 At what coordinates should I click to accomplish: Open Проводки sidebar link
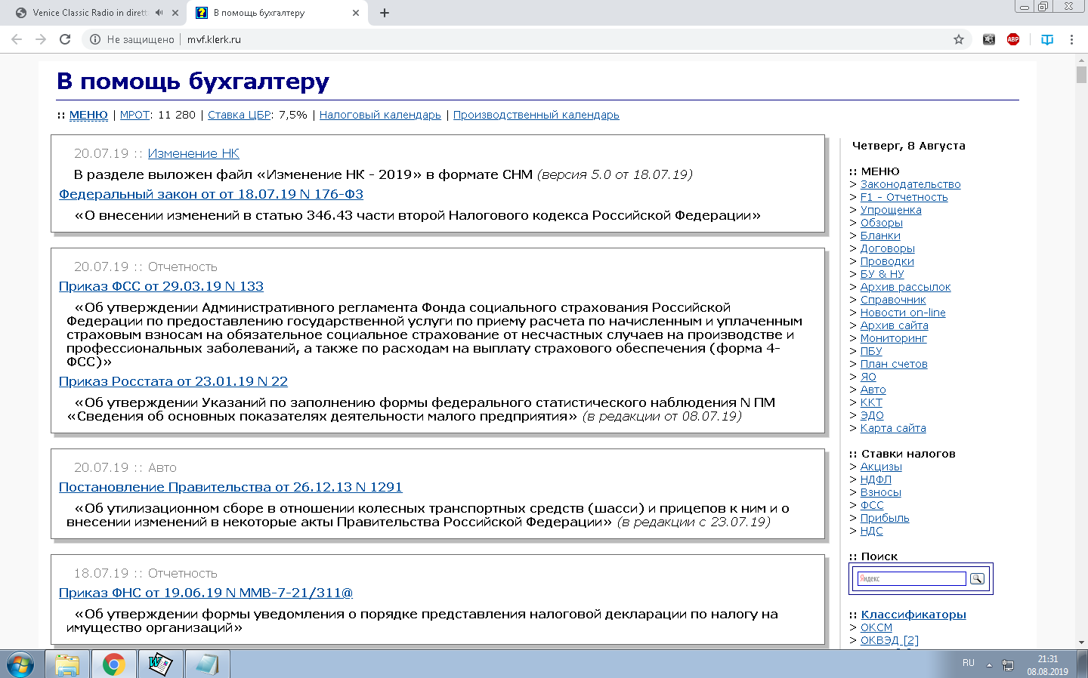(x=887, y=261)
